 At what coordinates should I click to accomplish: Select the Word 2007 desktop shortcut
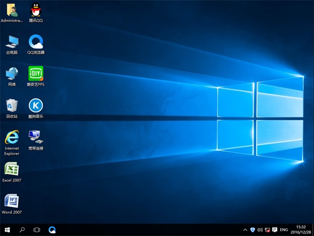click(12, 202)
